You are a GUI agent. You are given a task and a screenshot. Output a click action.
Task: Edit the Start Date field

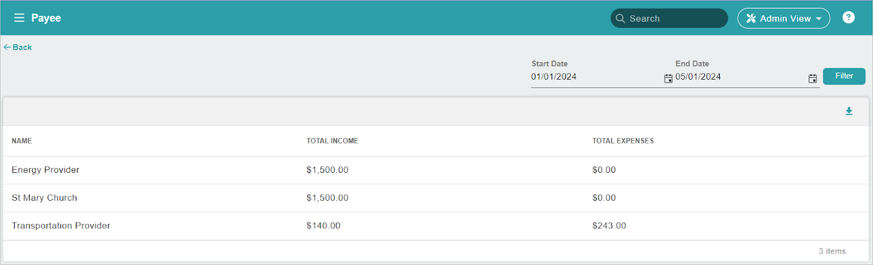595,77
